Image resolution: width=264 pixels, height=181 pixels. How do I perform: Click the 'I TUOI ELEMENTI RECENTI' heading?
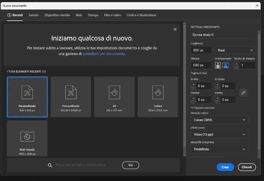pyautogui.click(x=26, y=71)
